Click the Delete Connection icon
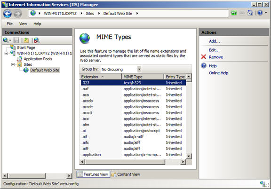The image size is (271, 189). [37, 40]
